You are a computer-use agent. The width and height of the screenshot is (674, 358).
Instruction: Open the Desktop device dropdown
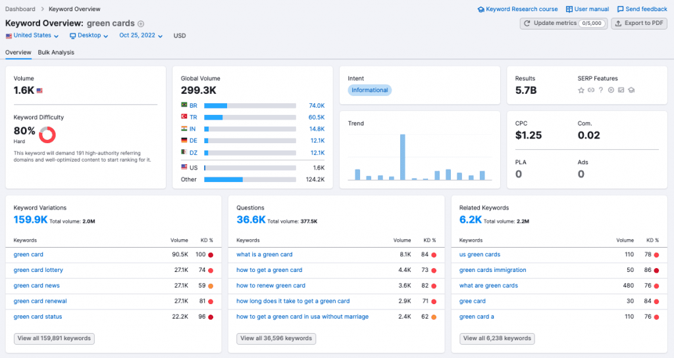point(89,35)
